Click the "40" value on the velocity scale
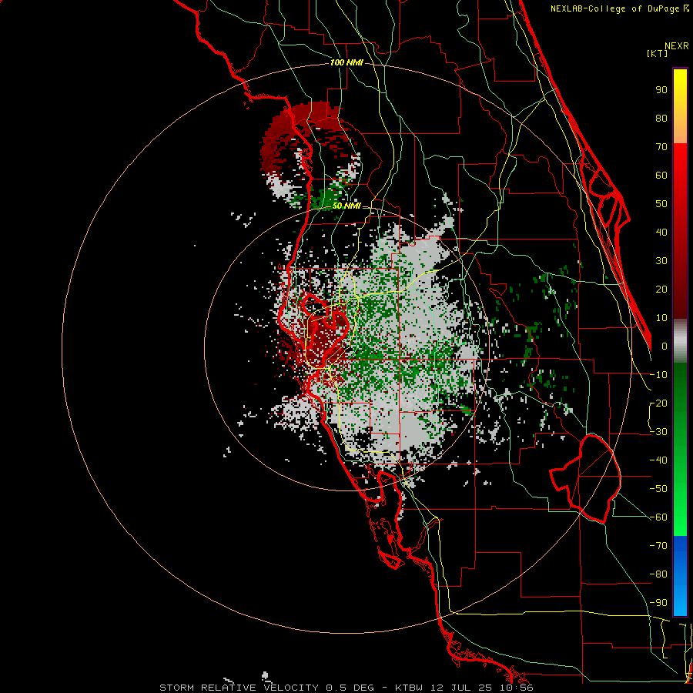This screenshot has height=693, width=693. click(x=661, y=232)
